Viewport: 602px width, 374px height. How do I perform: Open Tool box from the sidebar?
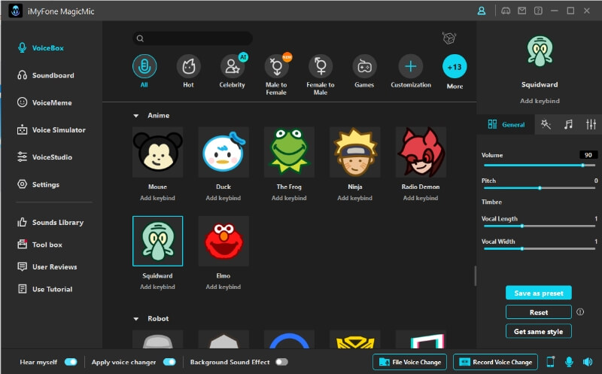pyautogui.click(x=40, y=245)
